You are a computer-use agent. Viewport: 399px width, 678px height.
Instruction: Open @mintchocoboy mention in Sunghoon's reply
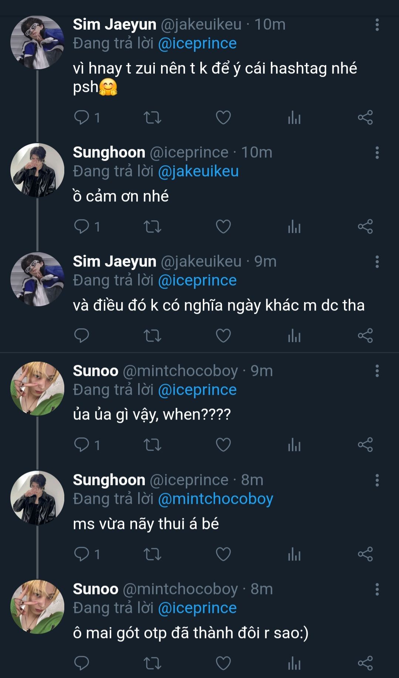point(215,499)
